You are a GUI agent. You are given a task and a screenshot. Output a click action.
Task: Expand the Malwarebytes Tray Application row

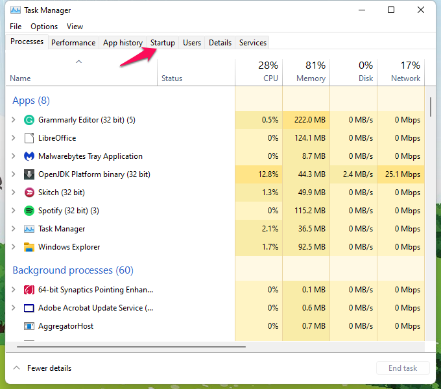point(13,156)
